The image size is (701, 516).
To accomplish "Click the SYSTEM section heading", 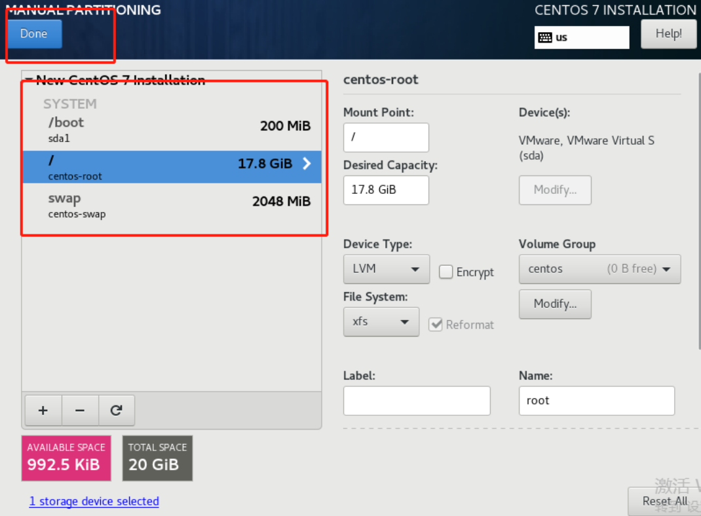I will 69,104.
